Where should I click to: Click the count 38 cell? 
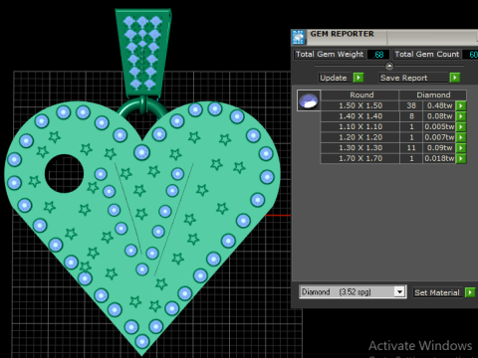click(x=411, y=105)
